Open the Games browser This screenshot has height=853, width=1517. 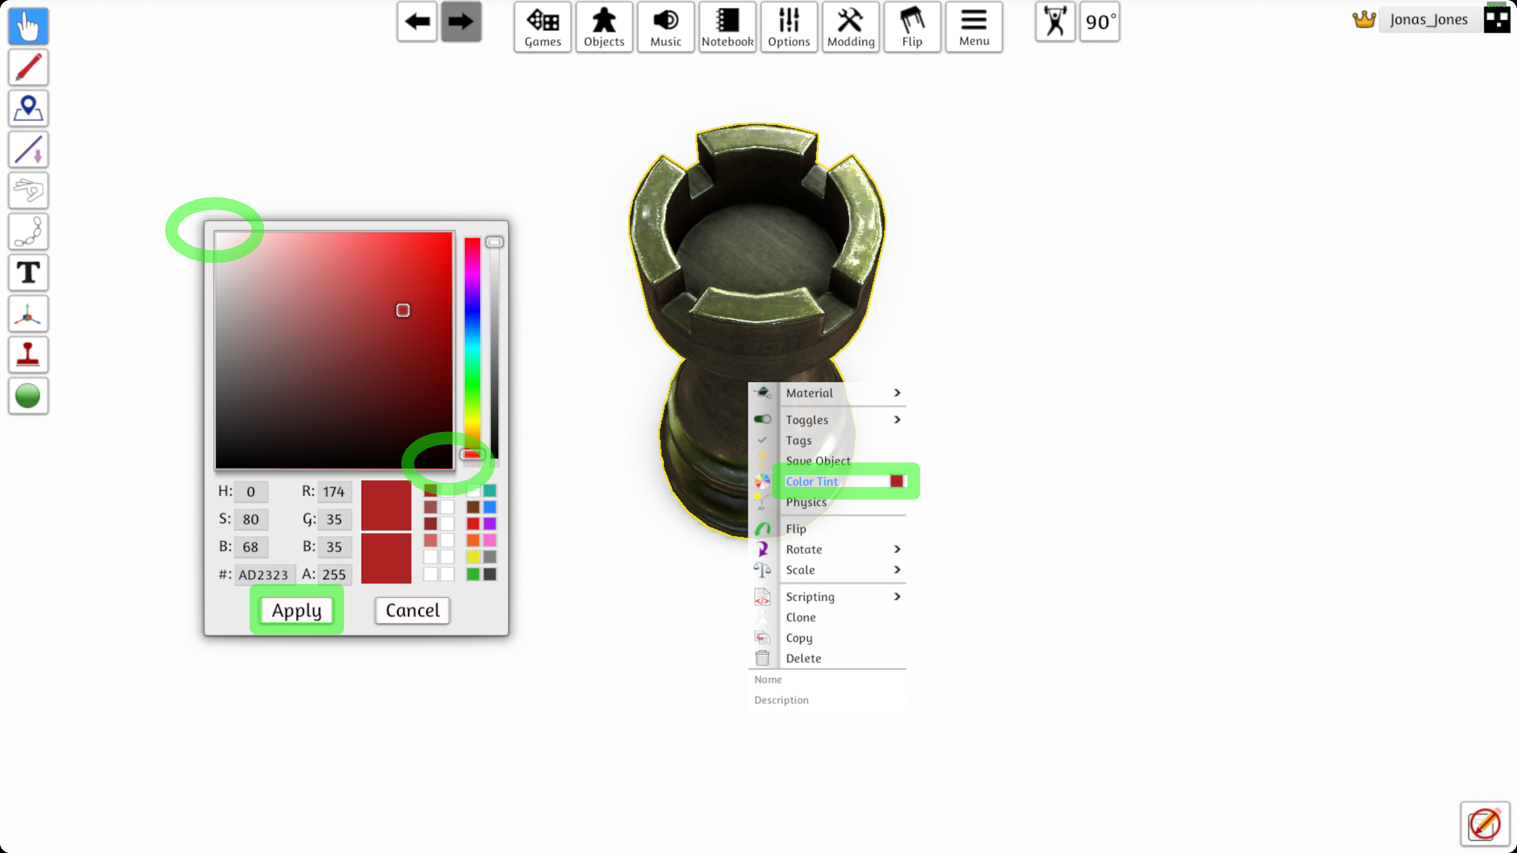tap(542, 26)
